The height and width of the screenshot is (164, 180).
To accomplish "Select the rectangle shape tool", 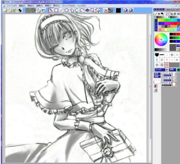I will pos(56,10).
